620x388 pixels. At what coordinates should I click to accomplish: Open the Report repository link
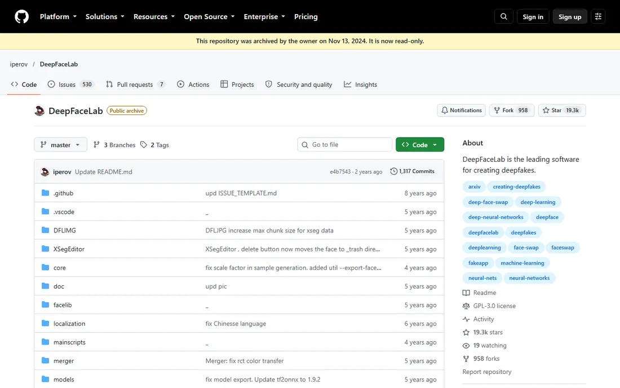pyautogui.click(x=487, y=372)
